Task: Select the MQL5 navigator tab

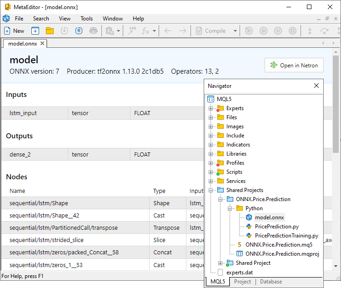Action: pos(218,282)
